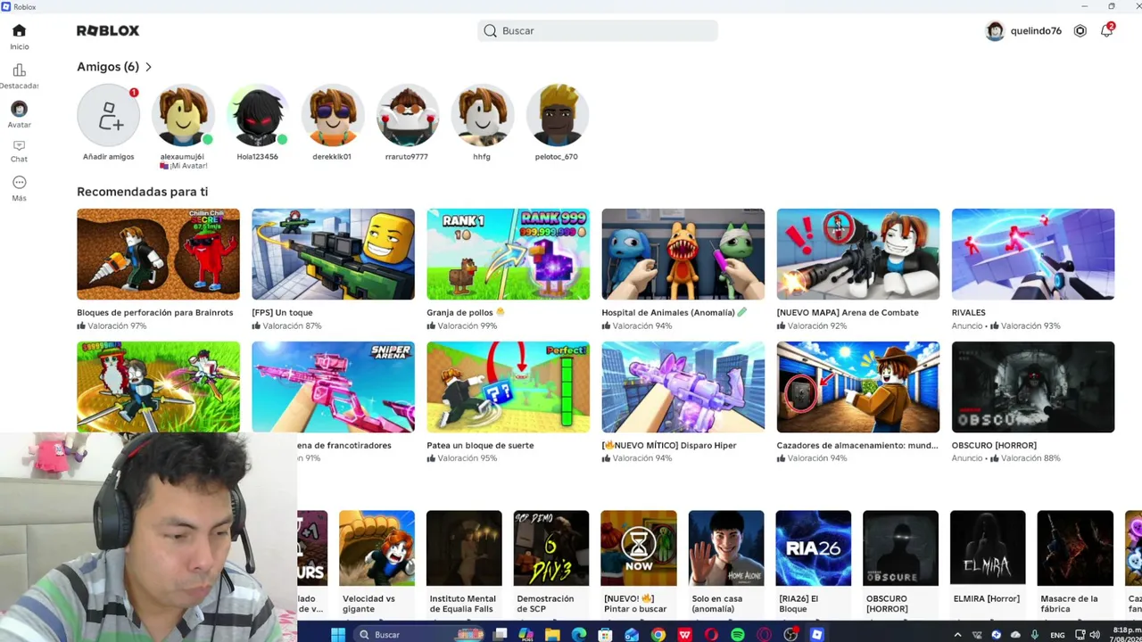Open Hospital de Animales game thumbnail

click(683, 254)
